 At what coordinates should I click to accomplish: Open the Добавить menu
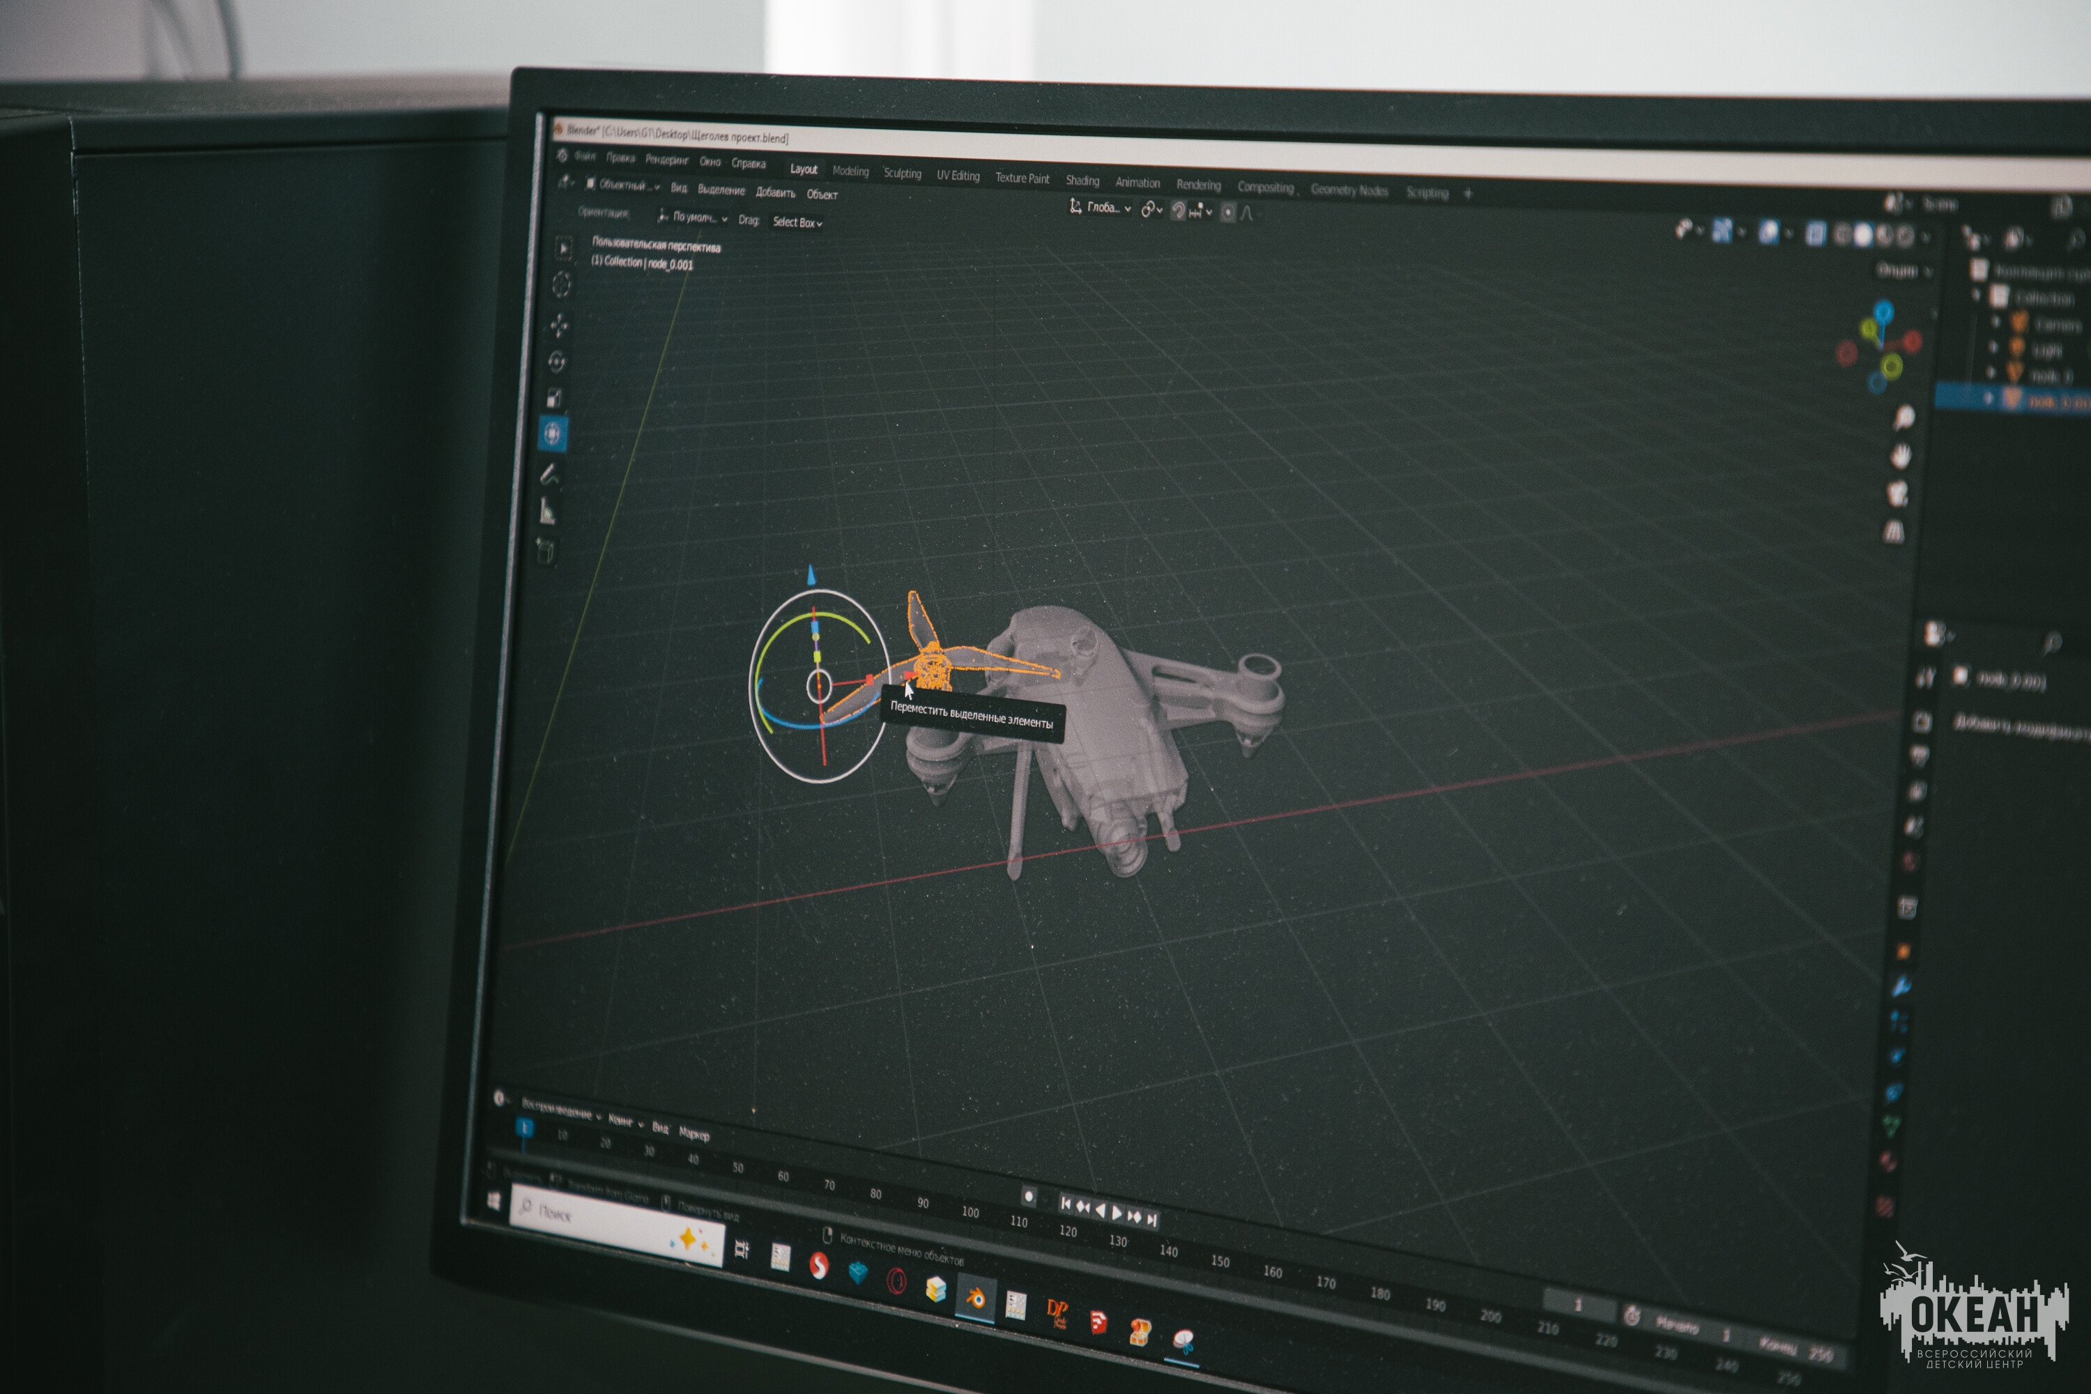775,192
